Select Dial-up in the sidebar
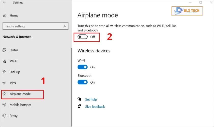Image resolution: width=214 pixels, height=127 pixels. coord(15,72)
